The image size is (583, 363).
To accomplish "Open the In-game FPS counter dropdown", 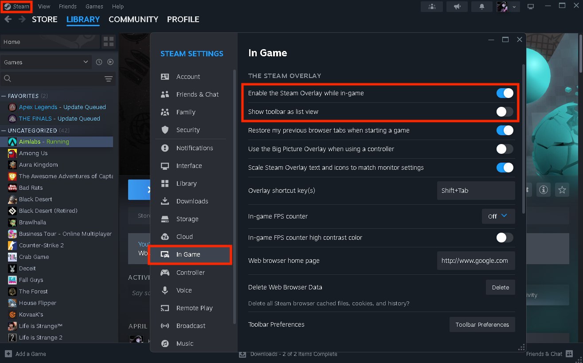I will (498, 216).
